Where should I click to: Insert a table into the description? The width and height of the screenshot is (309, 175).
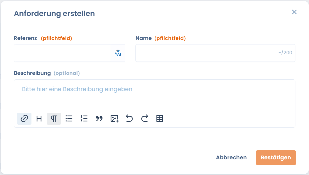pyautogui.click(x=160, y=119)
